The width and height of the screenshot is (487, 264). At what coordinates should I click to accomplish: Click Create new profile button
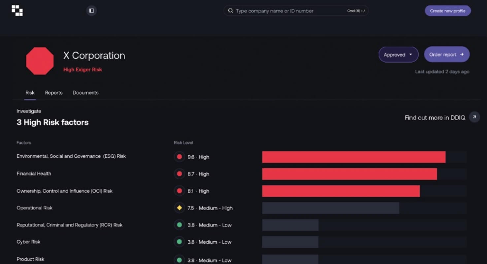448,11
